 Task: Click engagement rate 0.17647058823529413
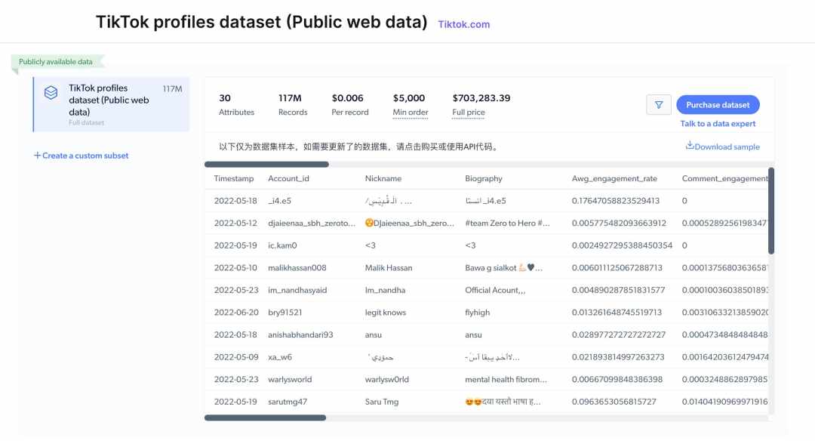(616, 201)
